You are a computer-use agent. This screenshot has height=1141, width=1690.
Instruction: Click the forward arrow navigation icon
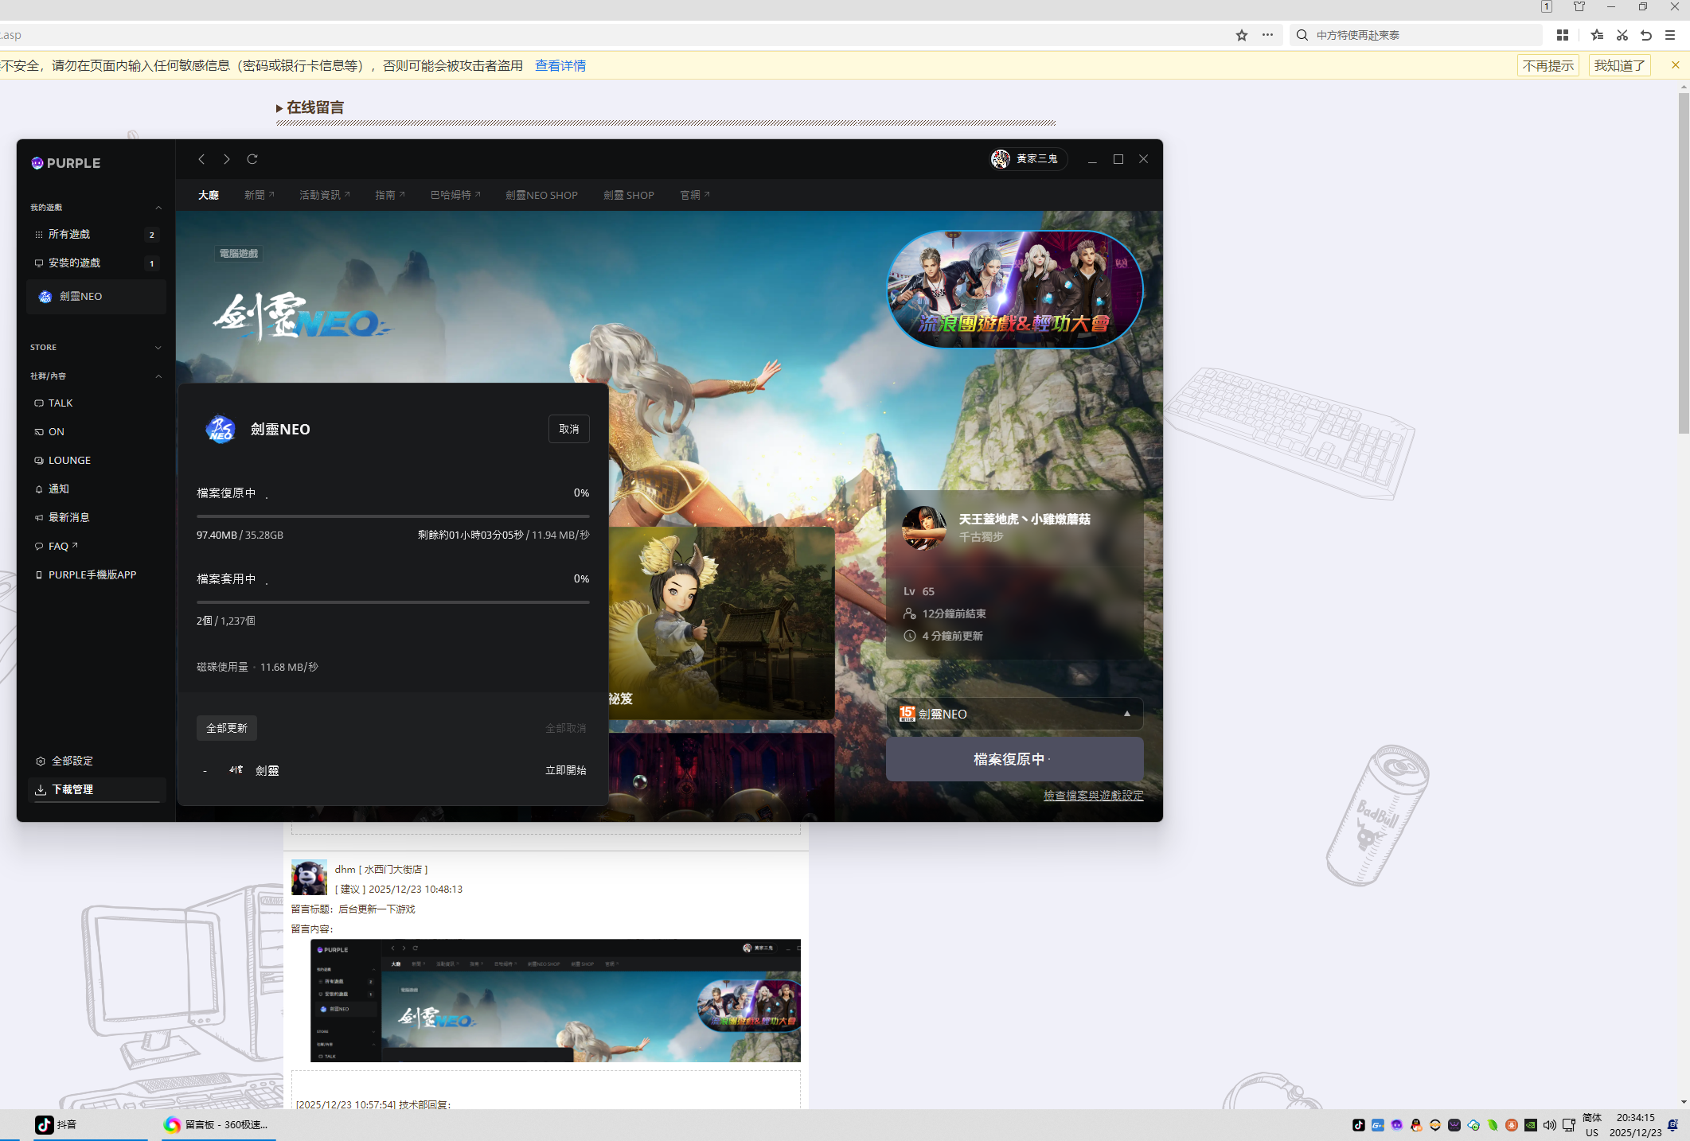(227, 159)
